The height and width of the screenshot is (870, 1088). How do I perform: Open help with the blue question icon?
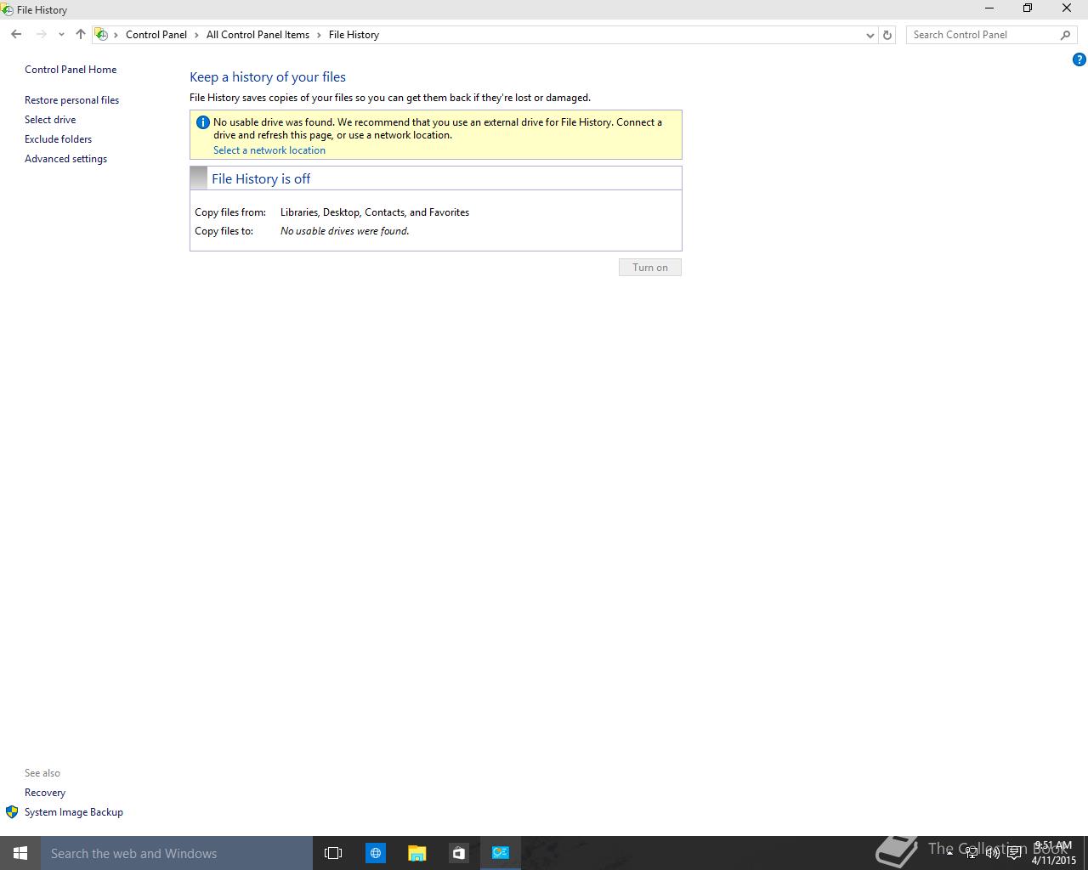1079,59
